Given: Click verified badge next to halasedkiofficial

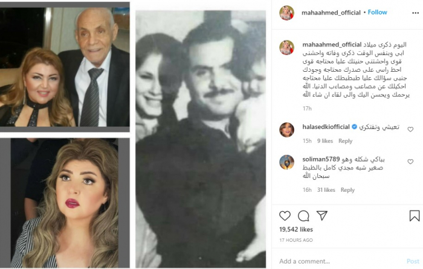Looking at the screenshot, I should (354, 127).
